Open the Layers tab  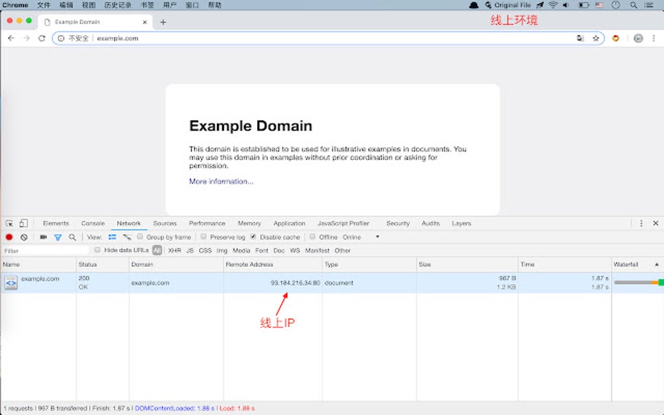point(462,223)
